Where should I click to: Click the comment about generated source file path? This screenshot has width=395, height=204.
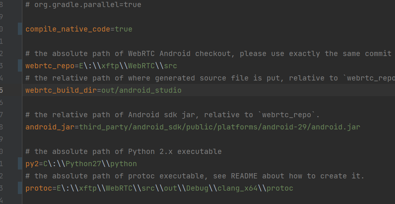210,78
